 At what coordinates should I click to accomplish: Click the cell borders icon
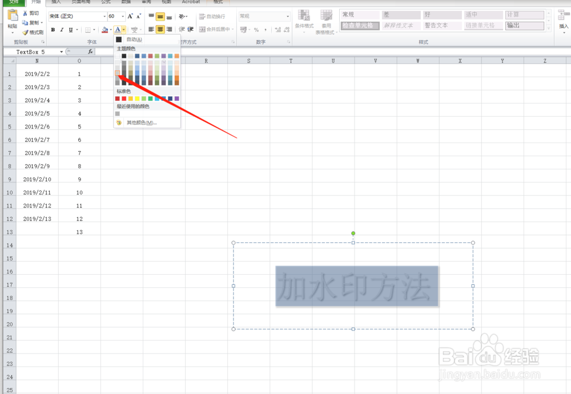(88, 30)
